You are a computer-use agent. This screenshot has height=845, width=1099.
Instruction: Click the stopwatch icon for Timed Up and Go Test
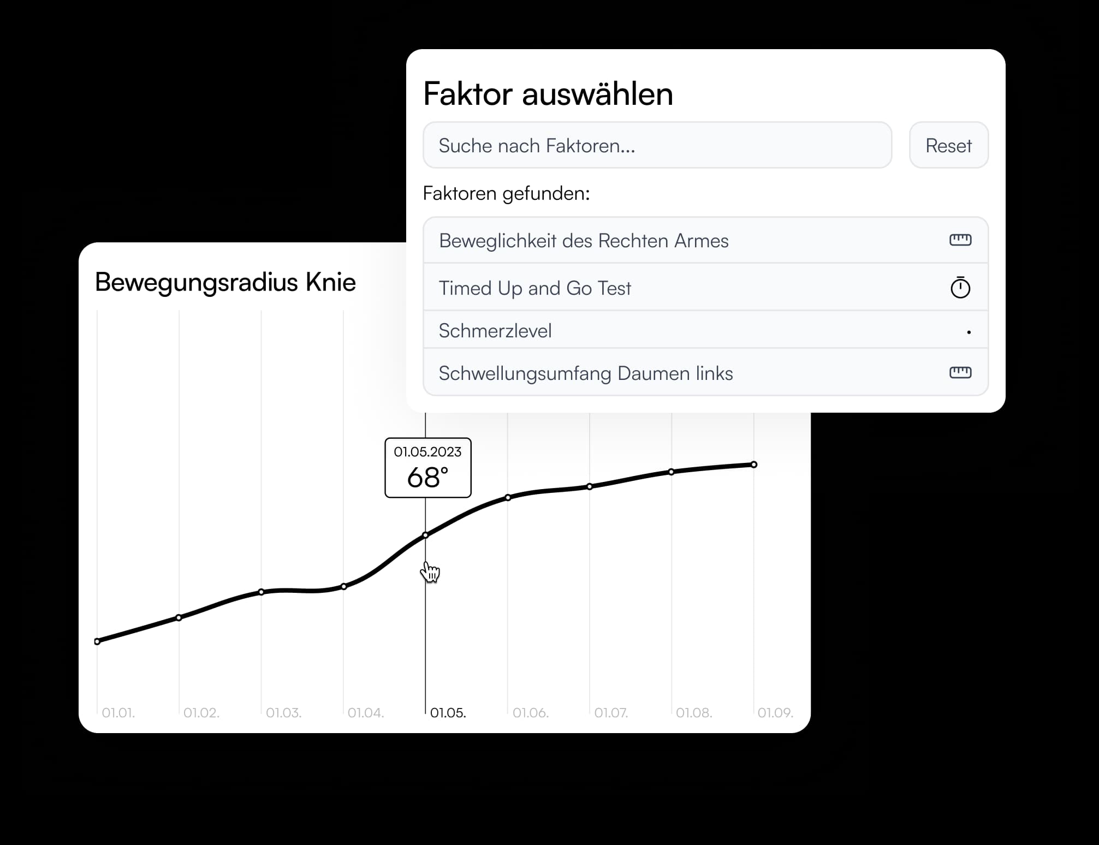click(x=961, y=288)
